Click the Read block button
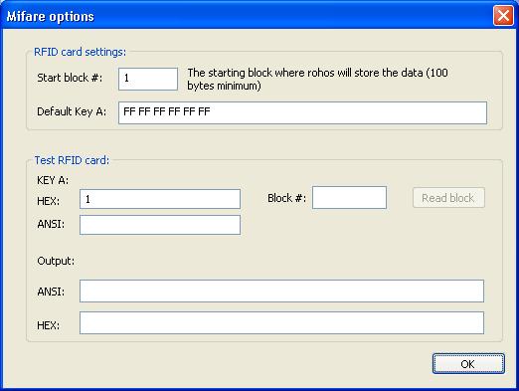519x391 pixels. click(448, 198)
